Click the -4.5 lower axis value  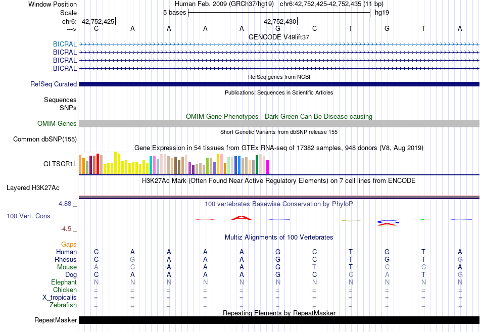click(66, 229)
